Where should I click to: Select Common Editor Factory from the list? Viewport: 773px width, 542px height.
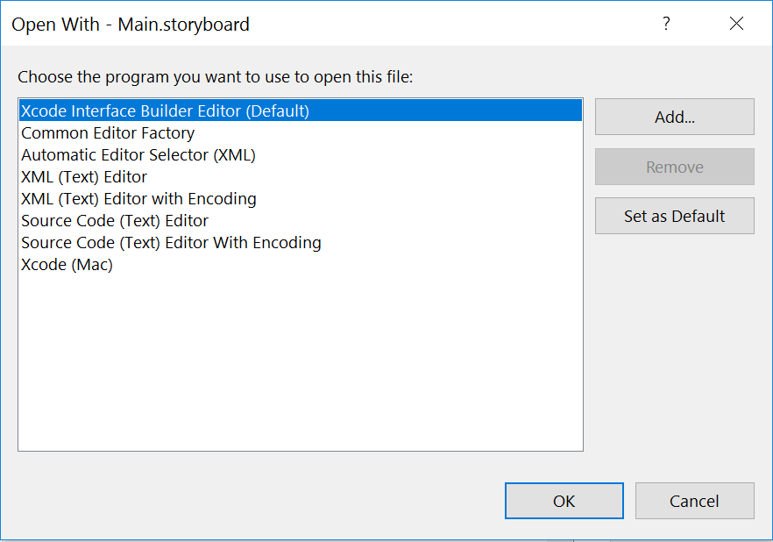[108, 132]
